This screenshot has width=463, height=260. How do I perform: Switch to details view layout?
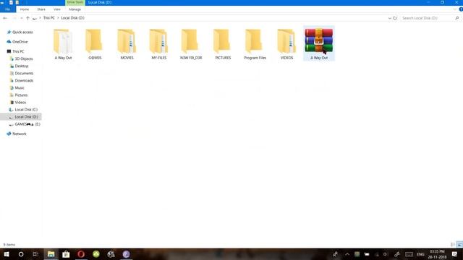point(453,245)
